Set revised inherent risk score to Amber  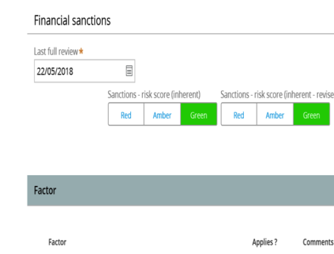275,115
